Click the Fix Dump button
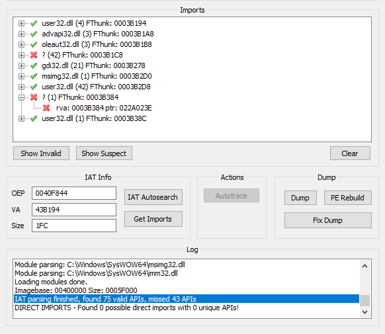This screenshot has height=334, width=385. (x=328, y=220)
